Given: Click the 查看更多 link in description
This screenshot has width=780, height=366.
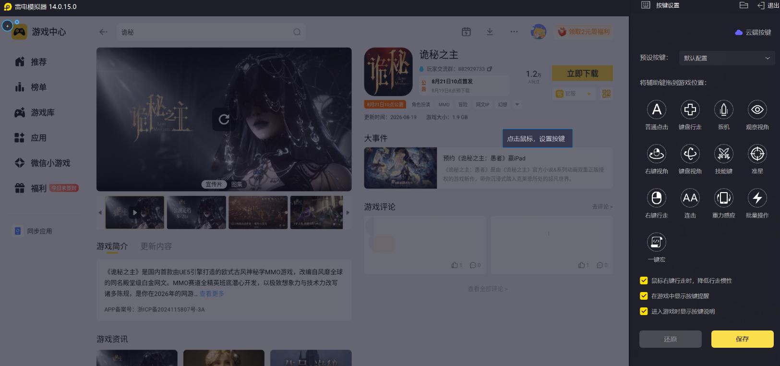Looking at the screenshot, I should point(212,293).
